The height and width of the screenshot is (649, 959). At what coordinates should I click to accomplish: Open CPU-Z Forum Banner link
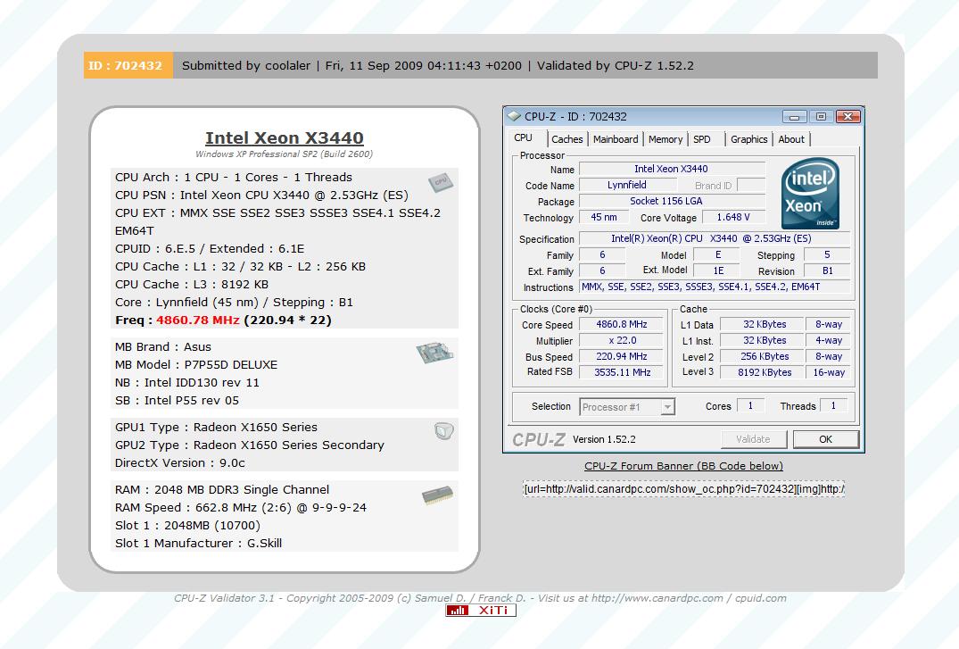click(683, 466)
